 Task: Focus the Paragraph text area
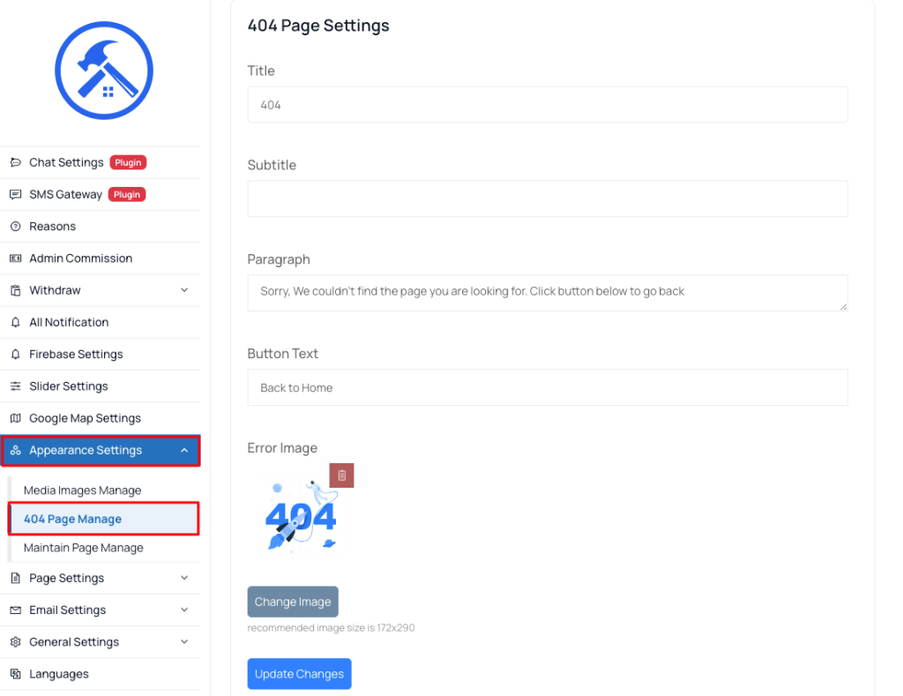tap(548, 293)
